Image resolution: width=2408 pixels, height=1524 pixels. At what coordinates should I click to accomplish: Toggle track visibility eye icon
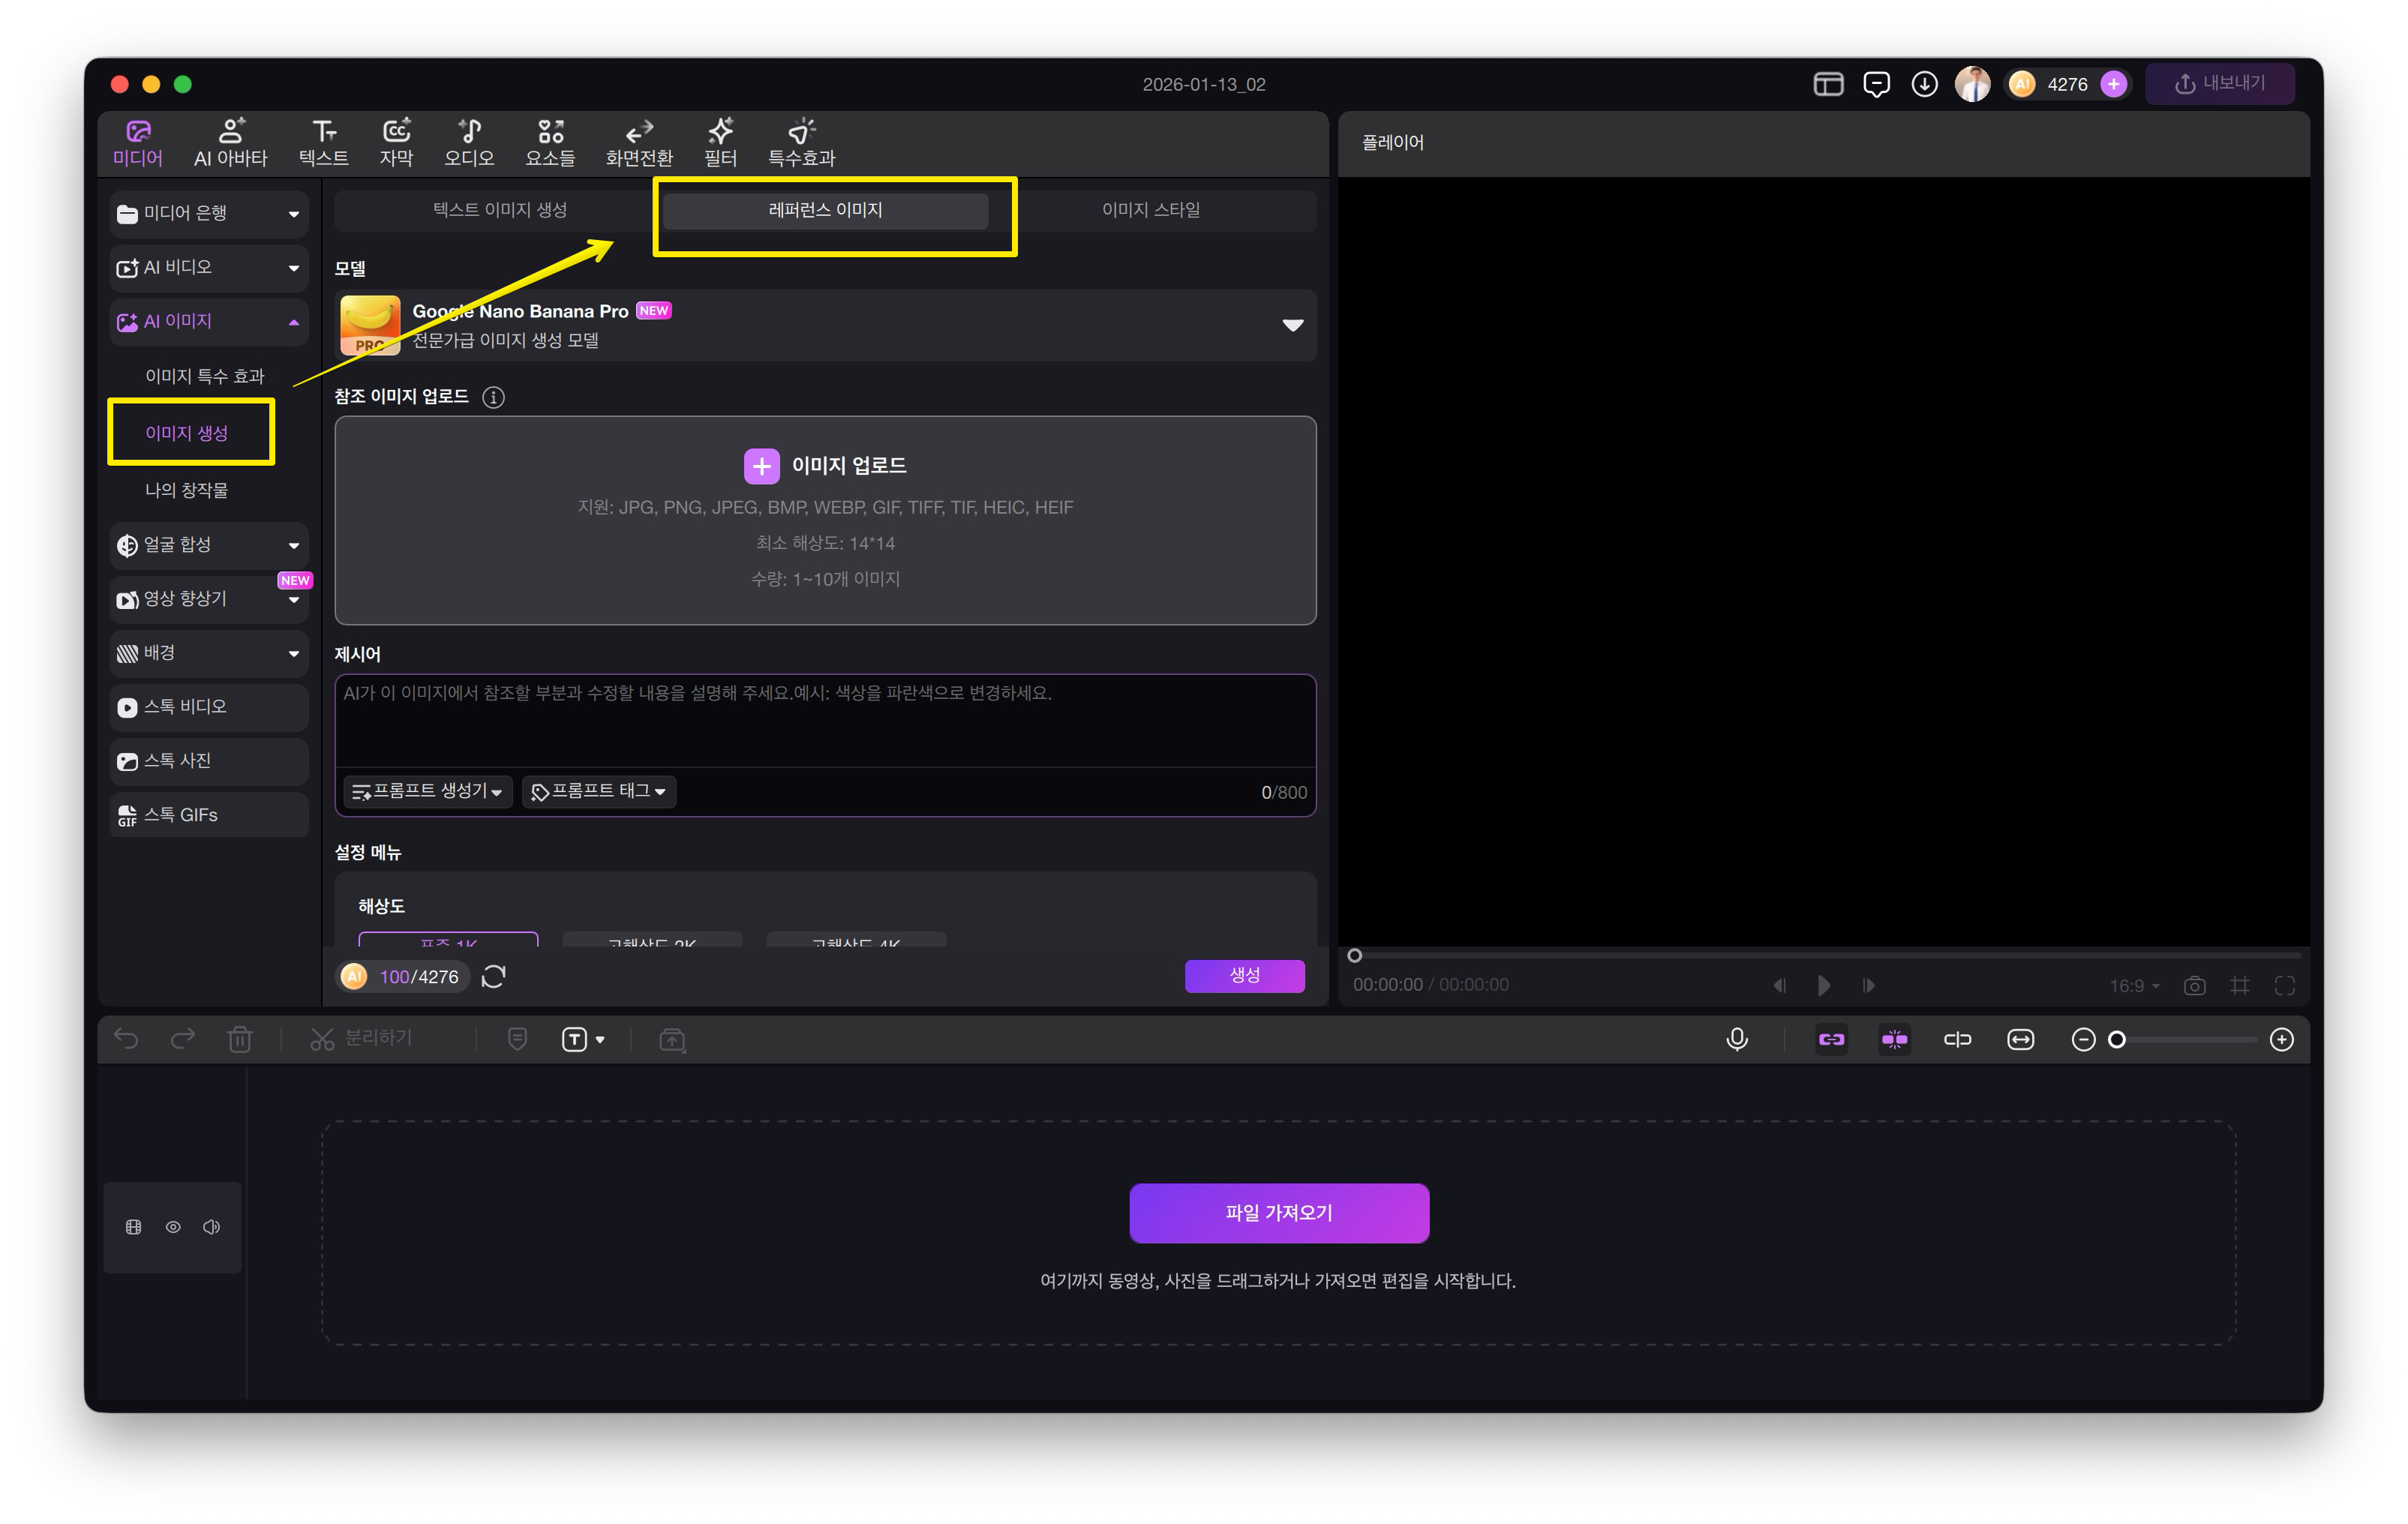[x=173, y=1227]
